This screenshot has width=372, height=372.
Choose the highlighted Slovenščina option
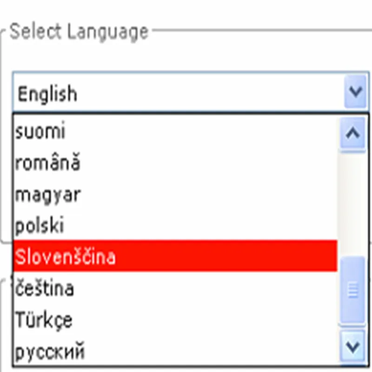point(65,256)
